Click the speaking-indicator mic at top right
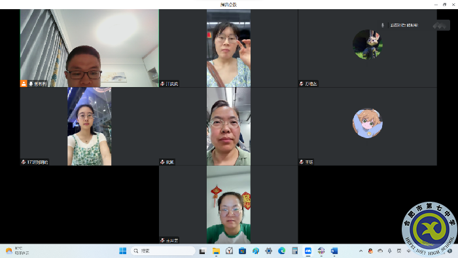 382,26
